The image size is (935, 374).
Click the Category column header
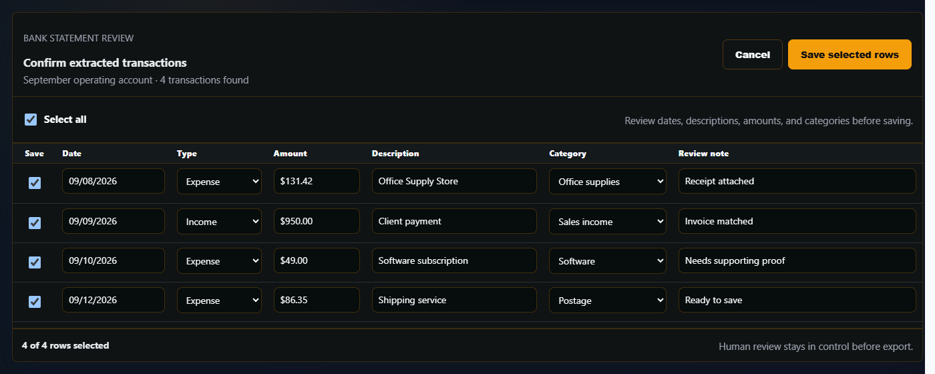pos(568,154)
